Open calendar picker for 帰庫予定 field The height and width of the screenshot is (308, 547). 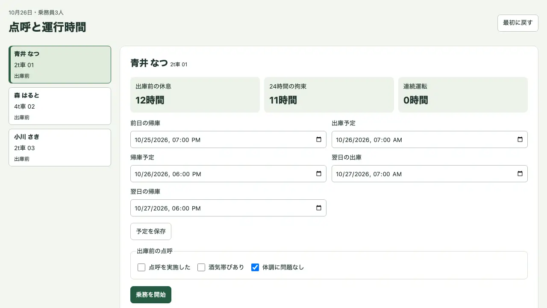click(318, 174)
